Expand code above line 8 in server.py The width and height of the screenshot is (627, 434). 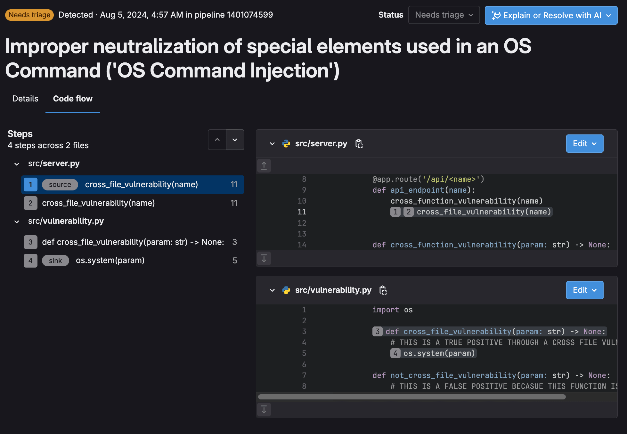tap(264, 165)
